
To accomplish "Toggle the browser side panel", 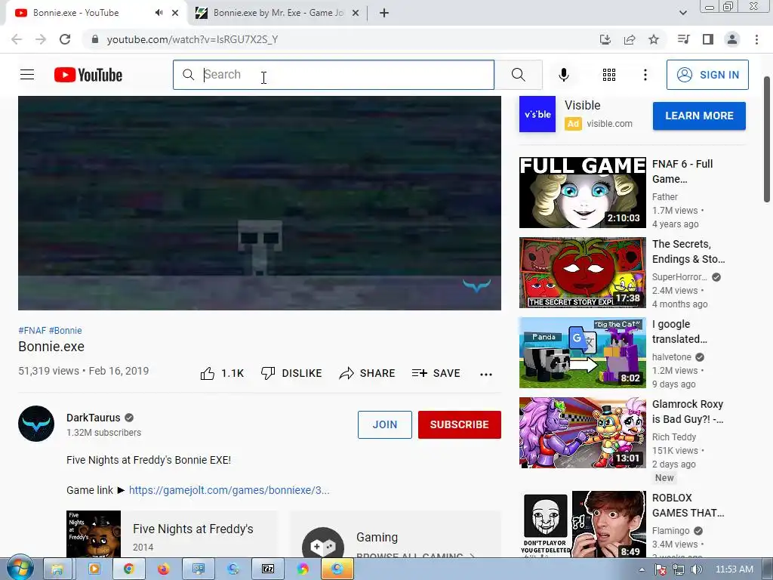I will click(708, 39).
